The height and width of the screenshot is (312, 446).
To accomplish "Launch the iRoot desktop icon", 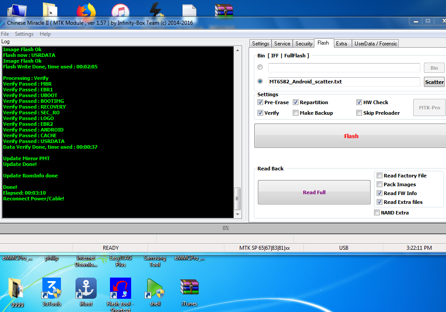I will (86, 291).
